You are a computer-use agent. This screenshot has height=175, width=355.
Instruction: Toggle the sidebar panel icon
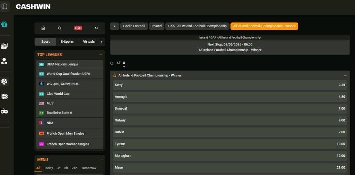4,6
